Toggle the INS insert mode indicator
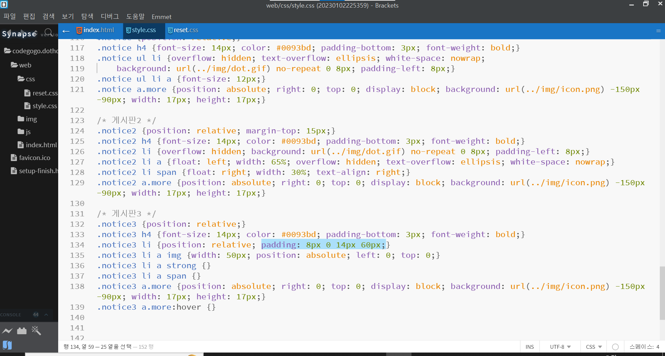This screenshot has height=356, width=665. tap(530, 347)
